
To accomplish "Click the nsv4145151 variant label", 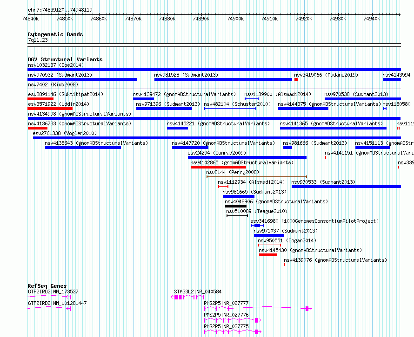I will pyautogui.click(x=369, y=153).
